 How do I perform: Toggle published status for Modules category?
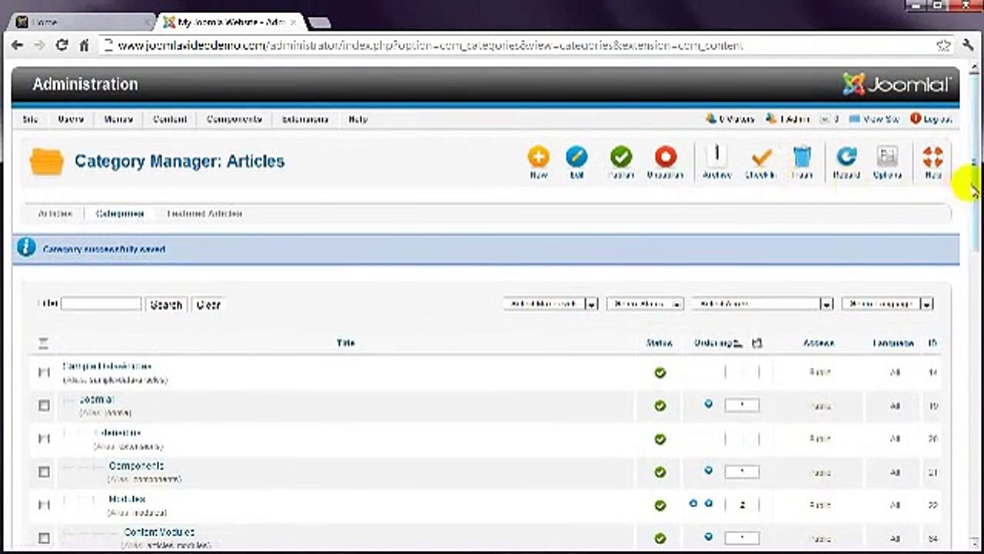pyautogui.click(x=660, y=505)
